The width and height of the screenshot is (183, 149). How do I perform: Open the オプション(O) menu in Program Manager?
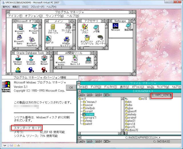click(34, 16)
